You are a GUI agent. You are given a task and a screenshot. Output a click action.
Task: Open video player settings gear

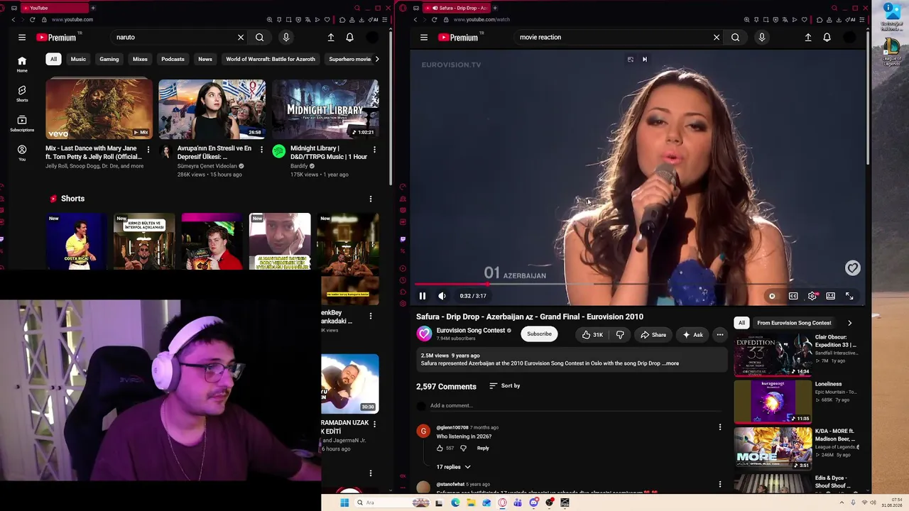[812, 296]
